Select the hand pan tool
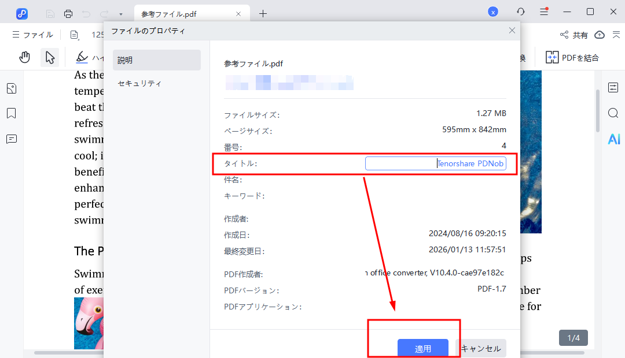The width and height of the screenshot is (625, 358). tap(24, 57)
